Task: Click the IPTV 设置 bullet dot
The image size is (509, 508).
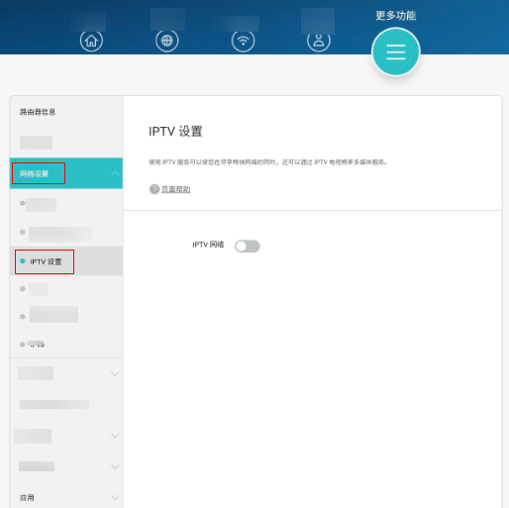Action: point(23,261)
